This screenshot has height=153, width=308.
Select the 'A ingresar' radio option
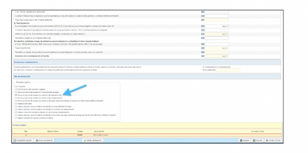[16, 86]
